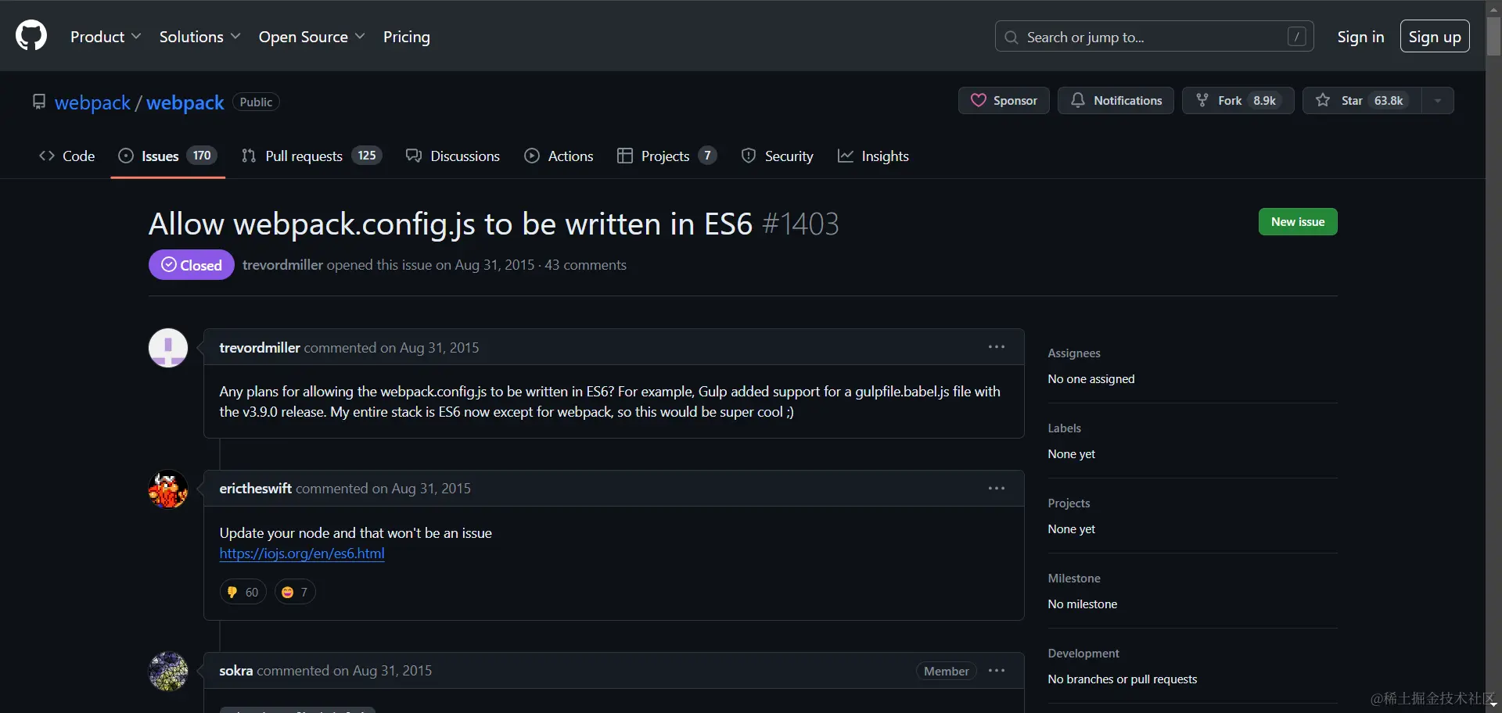Click the Member badge on sokra's comment
The width and height of the screenshot is (1502, 713).
[x=947, y=672]
